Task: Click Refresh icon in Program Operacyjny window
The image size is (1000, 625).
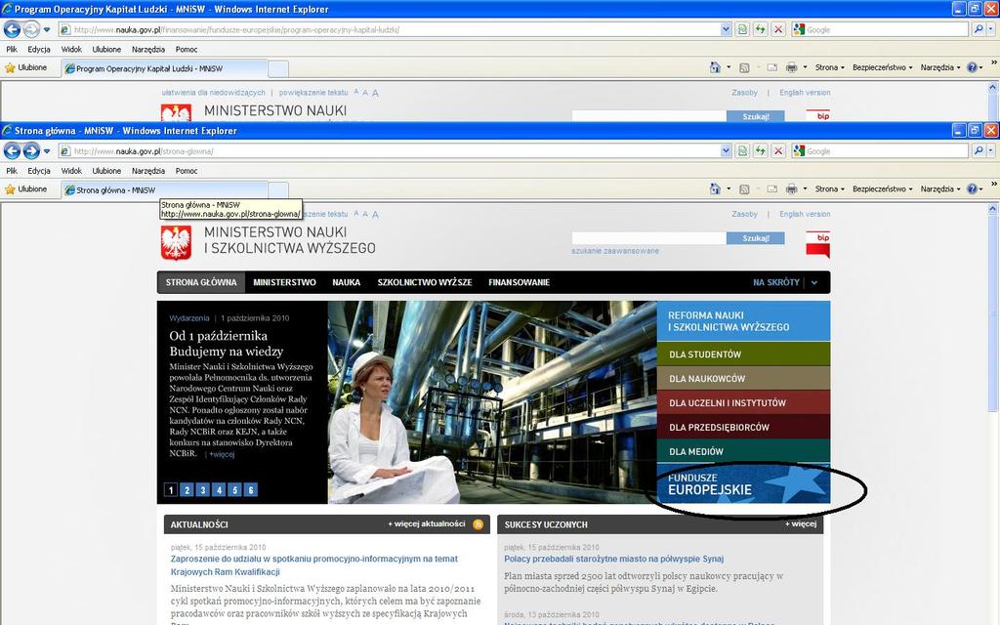Action: pos(760,29)
